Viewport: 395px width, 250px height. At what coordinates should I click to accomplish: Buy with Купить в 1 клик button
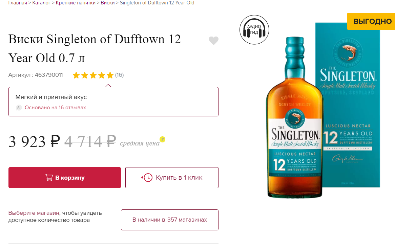172,178
